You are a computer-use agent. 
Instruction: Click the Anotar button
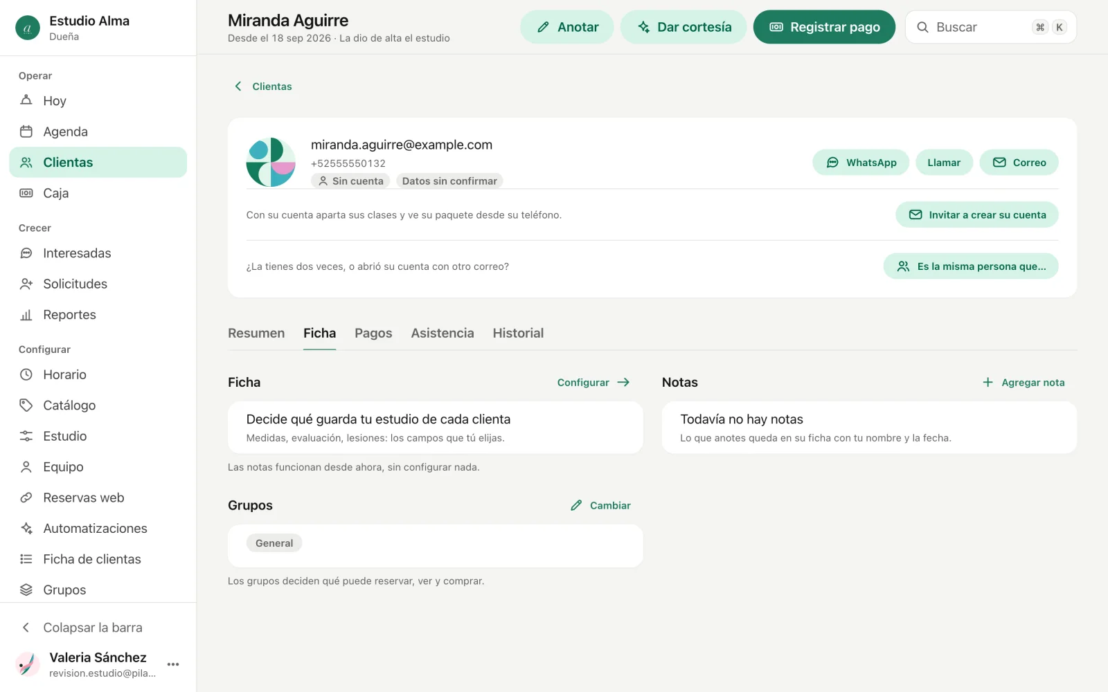(x=567, y=27)
